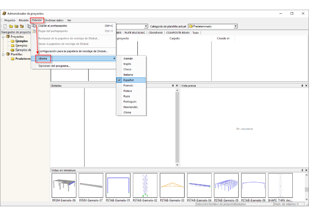Open the Categoría de plantilla actual dropdown
Viewport: 309px width, 216px height.
[x=235, y=26]
